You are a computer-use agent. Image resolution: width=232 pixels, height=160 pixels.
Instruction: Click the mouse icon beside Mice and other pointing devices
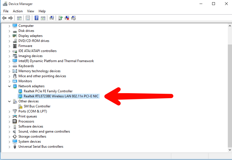coord(15,76)
